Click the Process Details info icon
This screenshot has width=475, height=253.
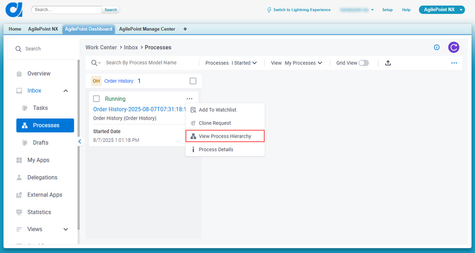coord(193,149)
